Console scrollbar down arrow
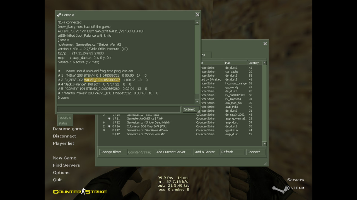The width and height of the screenshot is (357, 200). pyautogui.click(x=197, y=101)
